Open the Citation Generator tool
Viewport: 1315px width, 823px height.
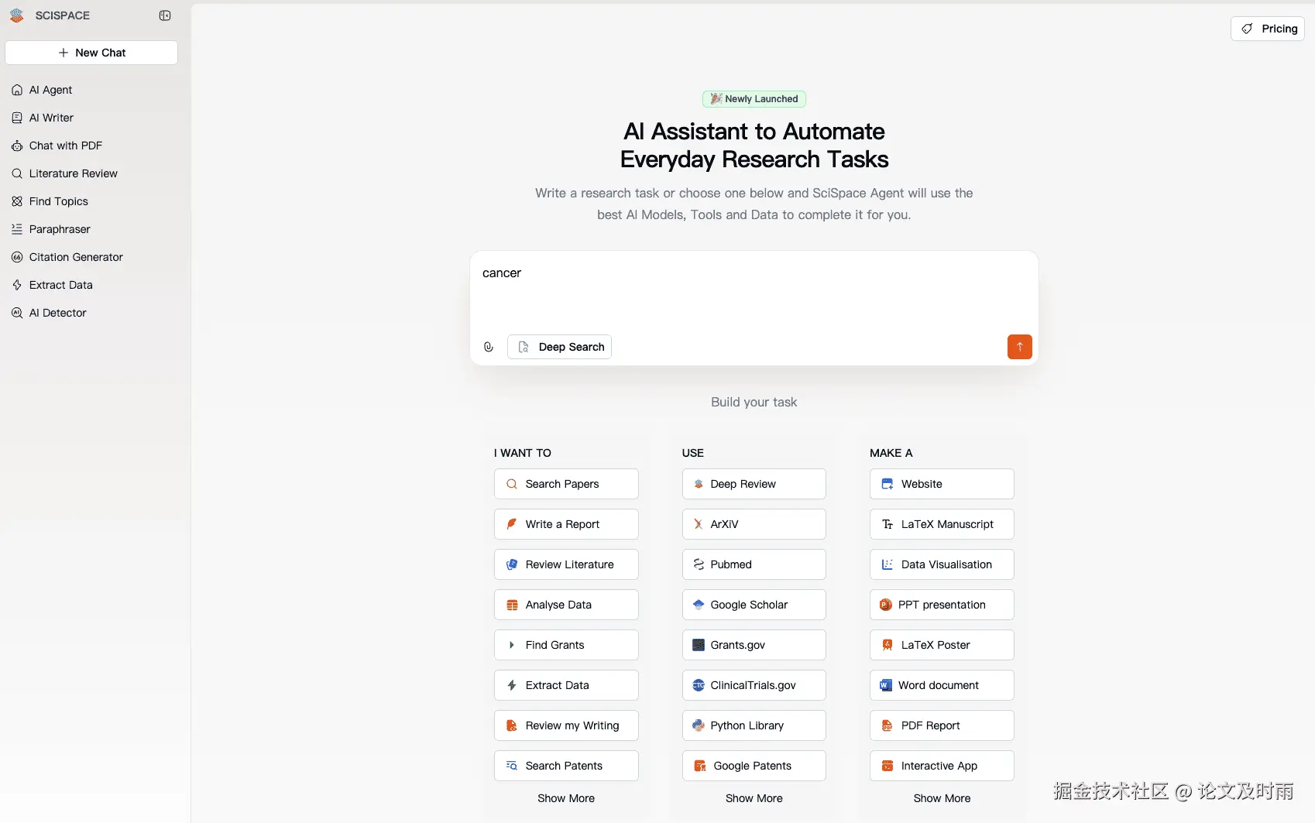point(76,257)
